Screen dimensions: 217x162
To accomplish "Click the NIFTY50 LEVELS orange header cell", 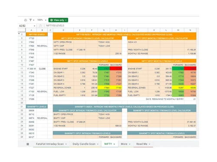I will (37, 35).
